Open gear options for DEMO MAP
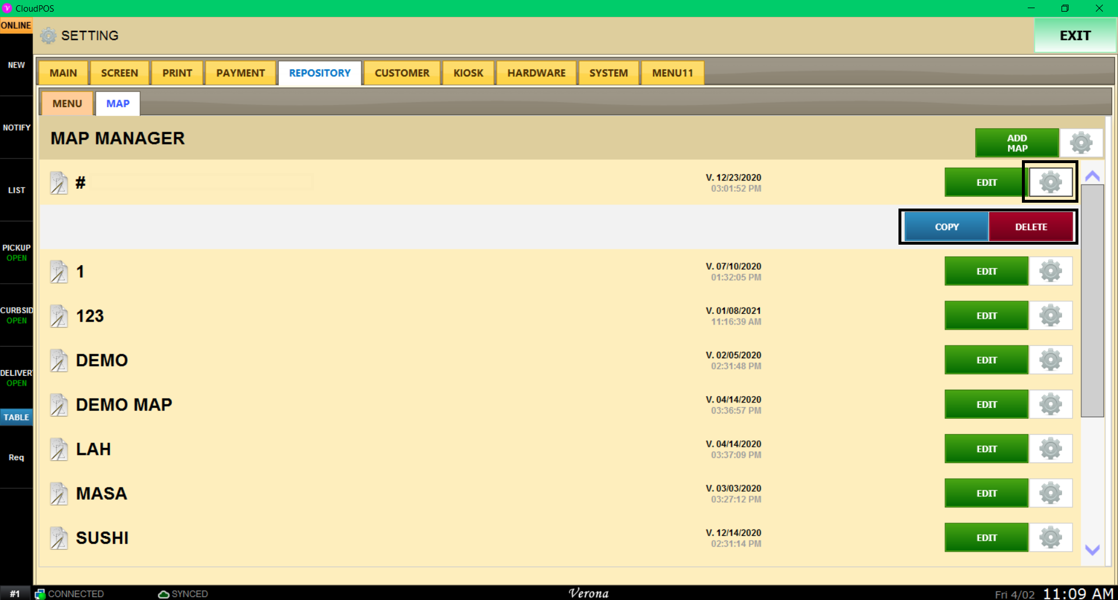The height and width of the screenshot is (600, 1118). pyautogui.click(x=1050, y=404)
